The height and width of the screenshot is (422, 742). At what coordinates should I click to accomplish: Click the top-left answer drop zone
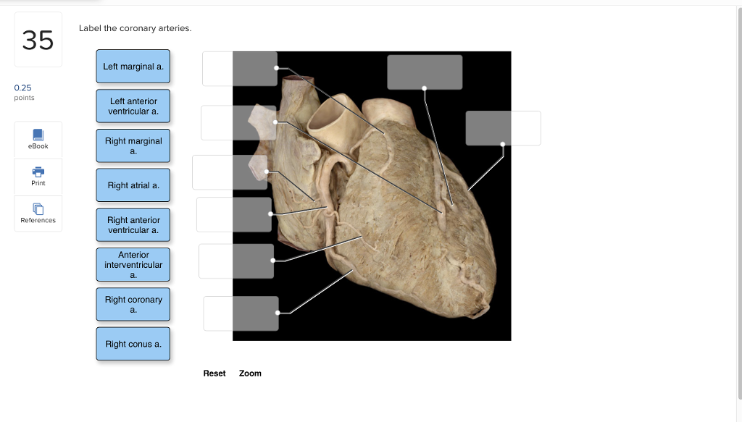coord(240,68)
